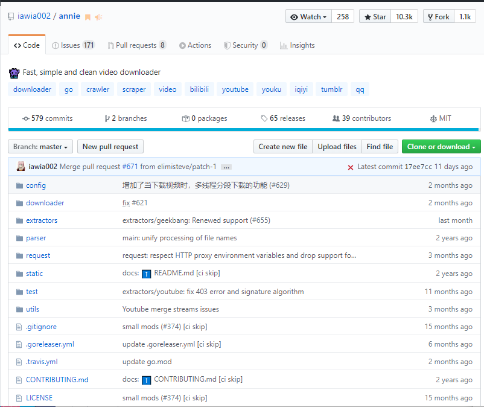Toggle Star on the repository
Viewport: 484px width, 407px height.
click(x=375, y=17)
